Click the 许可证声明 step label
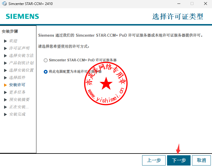The width and height of the screenshot is (212, 167). click(19, 48)
